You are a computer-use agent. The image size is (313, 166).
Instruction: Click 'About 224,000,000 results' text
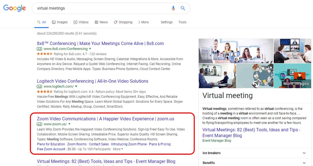67,33
